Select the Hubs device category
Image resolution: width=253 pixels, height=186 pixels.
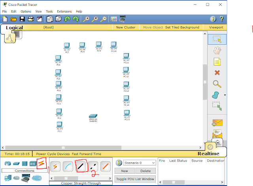point(25,163)
